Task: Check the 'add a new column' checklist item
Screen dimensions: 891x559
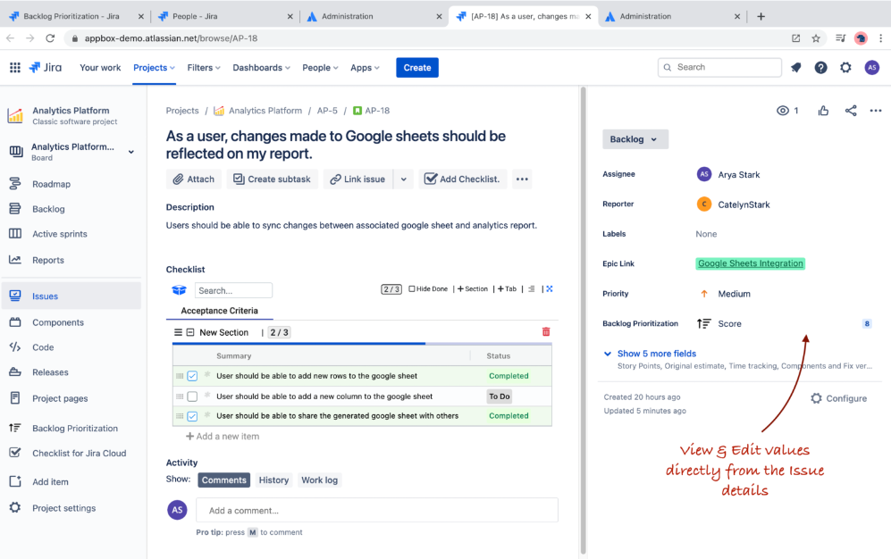Action: pyautogui.click(x=192, y=396)
